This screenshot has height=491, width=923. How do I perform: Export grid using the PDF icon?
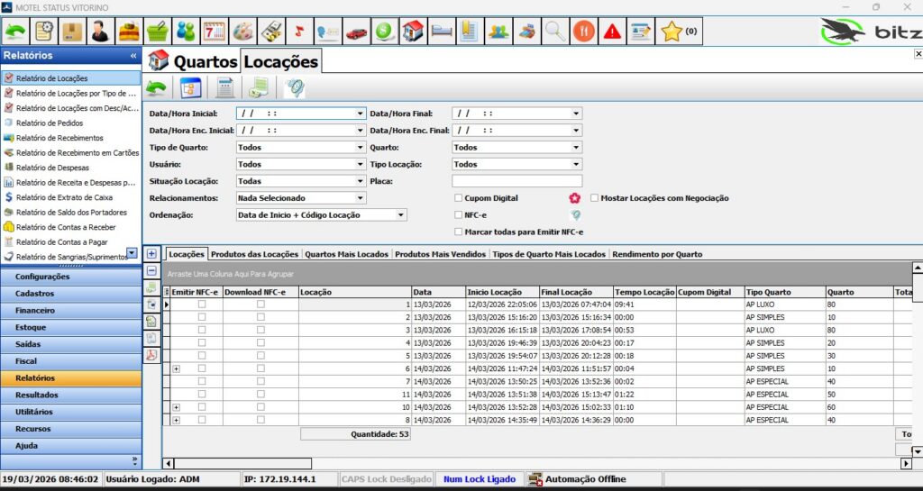pyautogui.click(x=151, y=355)
